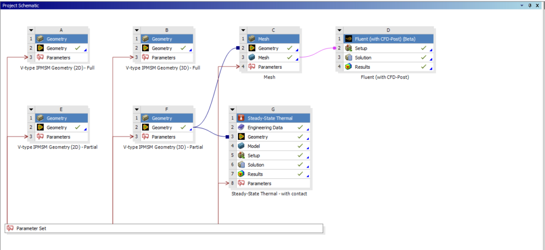Click Fluent Setup icon in system D
Image resolution: width=545 pixels, height=250 pixels.
point(348,48)
